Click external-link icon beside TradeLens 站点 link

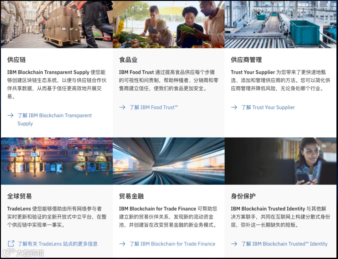[11, 243]
